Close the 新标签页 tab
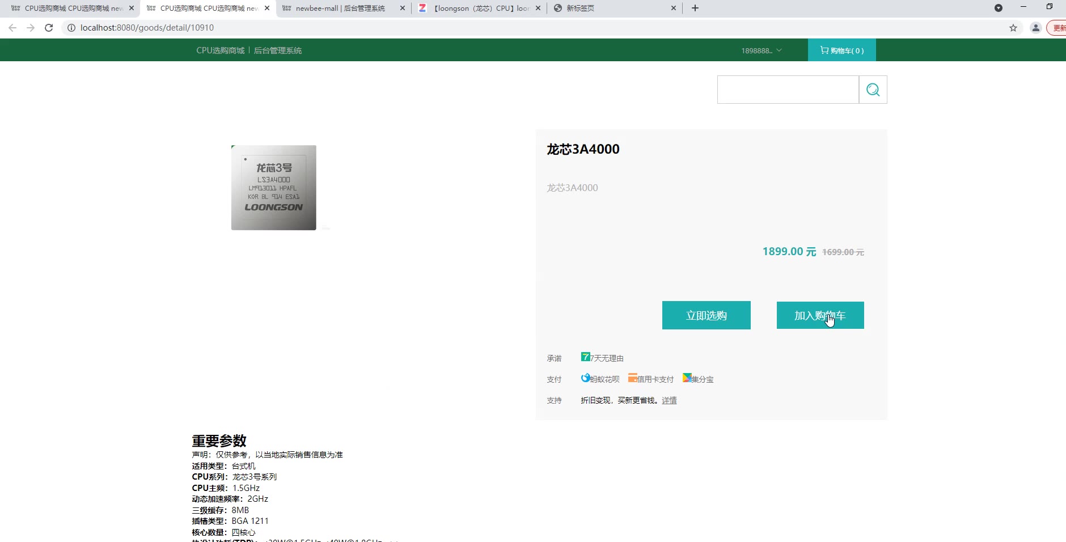Viewport: 1066px width, 542px height. (x=674, y=8)
